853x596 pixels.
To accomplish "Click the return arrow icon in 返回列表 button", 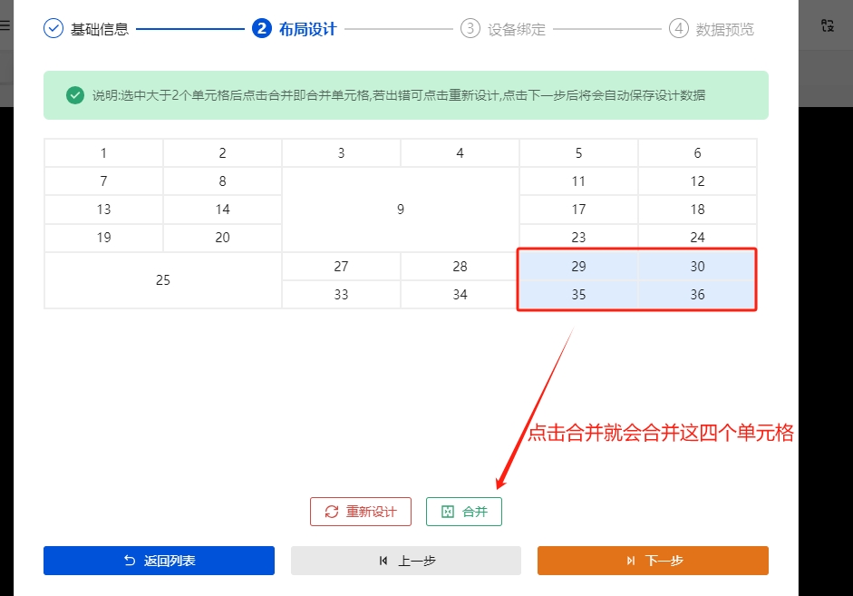I will [x=128, y=561].
